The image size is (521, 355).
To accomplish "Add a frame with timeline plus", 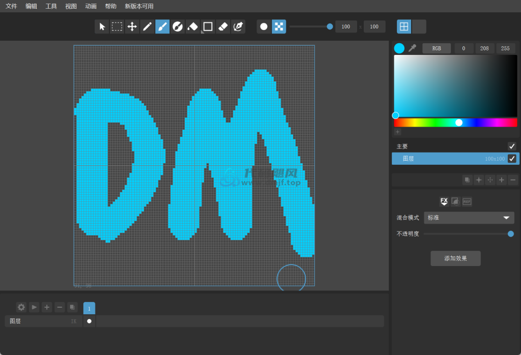I will coord(47,307).
